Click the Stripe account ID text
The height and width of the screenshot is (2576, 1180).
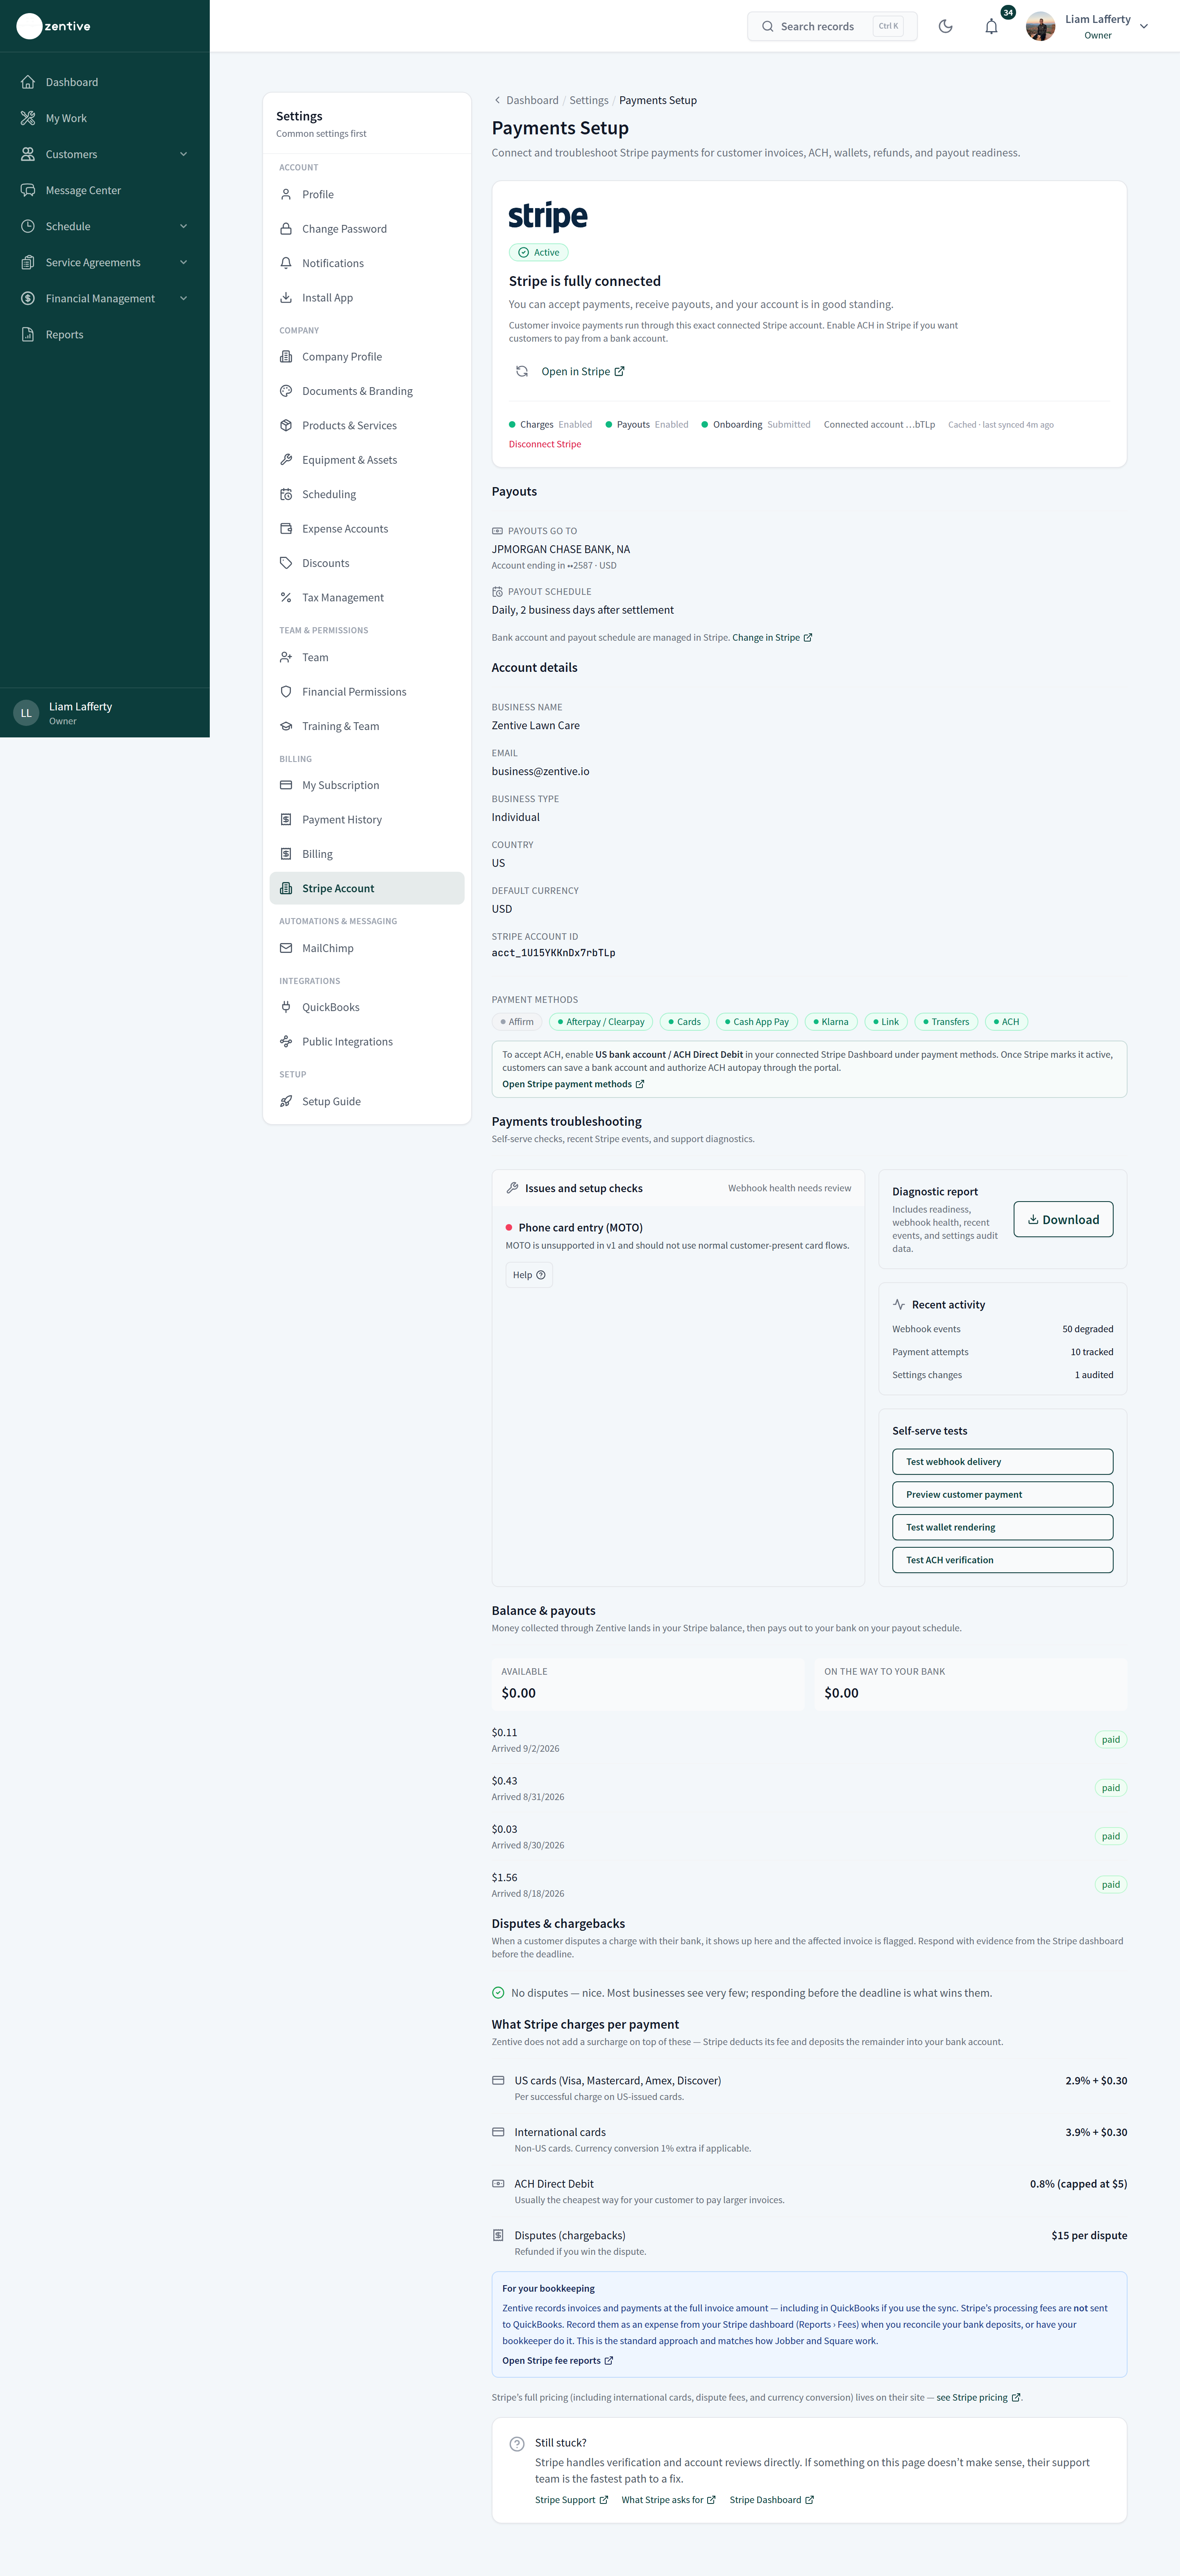pos(553,953)
